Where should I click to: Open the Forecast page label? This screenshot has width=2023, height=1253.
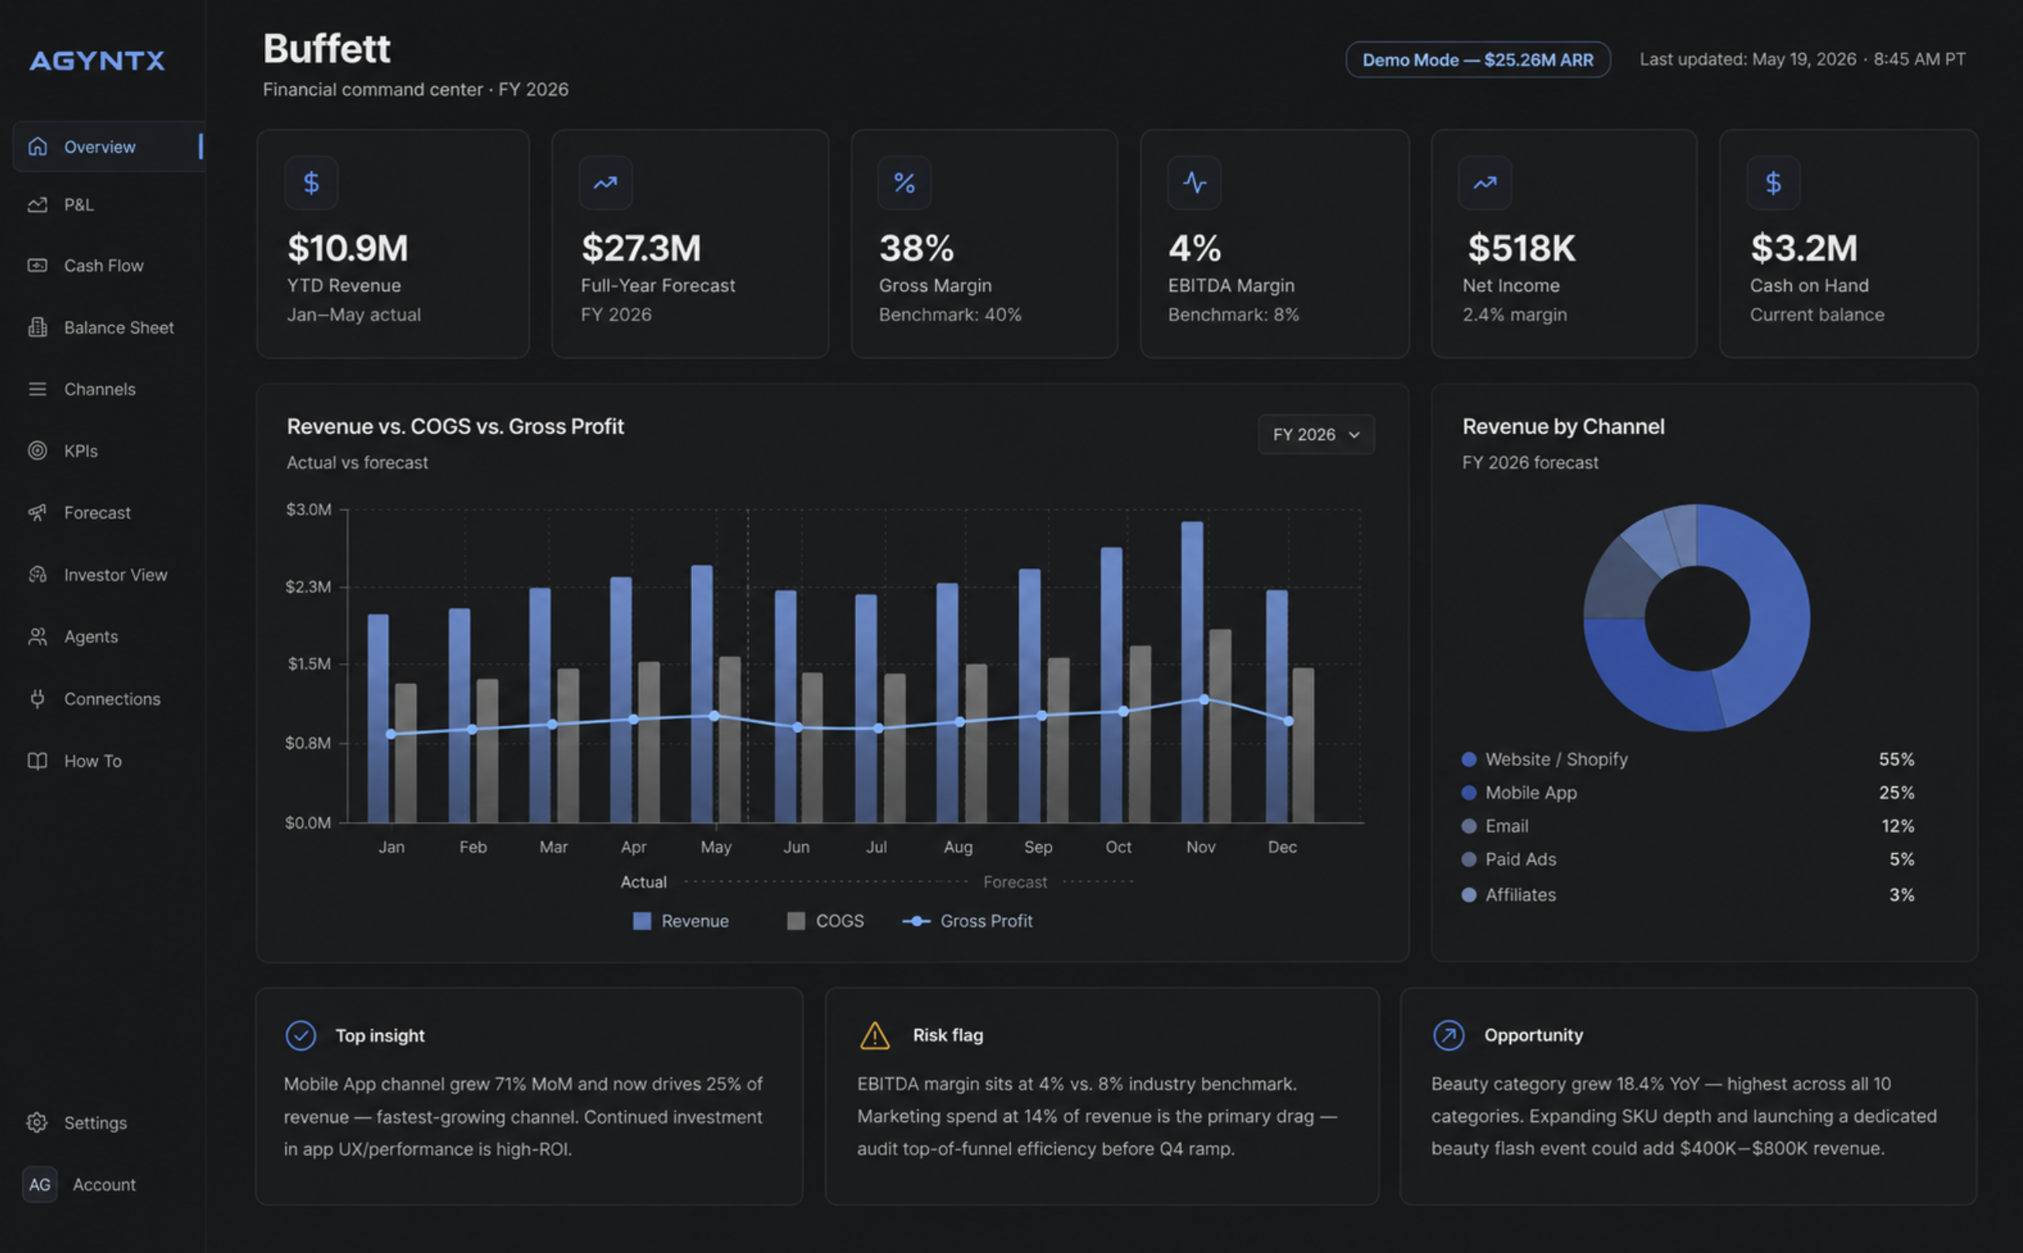[x=97, y=513]
